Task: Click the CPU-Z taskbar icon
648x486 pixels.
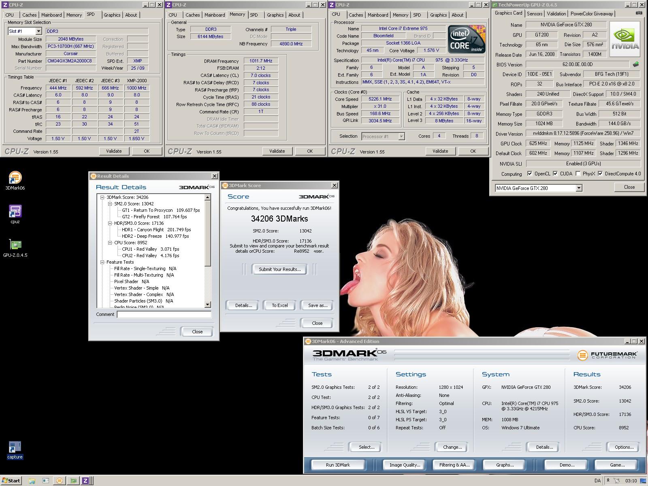Action: coord(85,481)
